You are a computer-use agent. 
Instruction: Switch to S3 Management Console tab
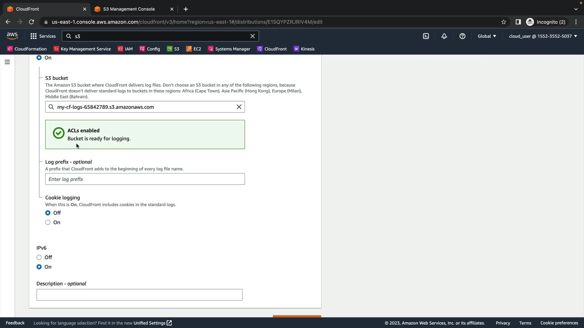point(129,9)
